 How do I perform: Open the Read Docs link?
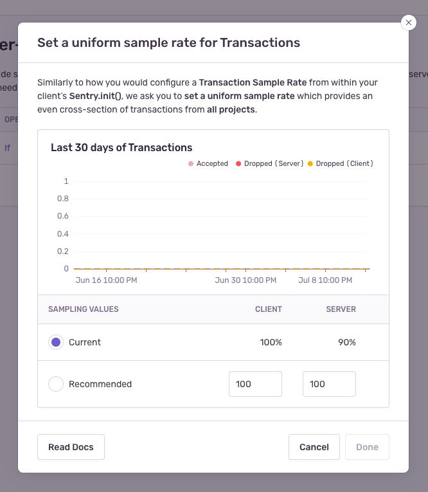[x=71, y=447]
